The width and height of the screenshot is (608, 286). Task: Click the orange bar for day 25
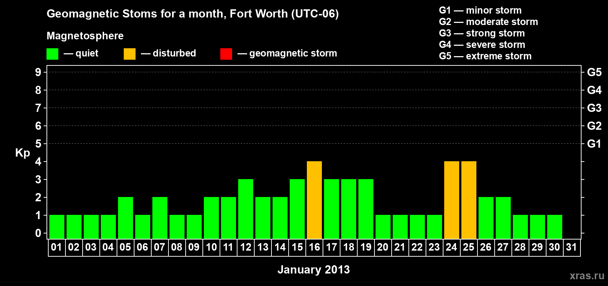point(469,200)
